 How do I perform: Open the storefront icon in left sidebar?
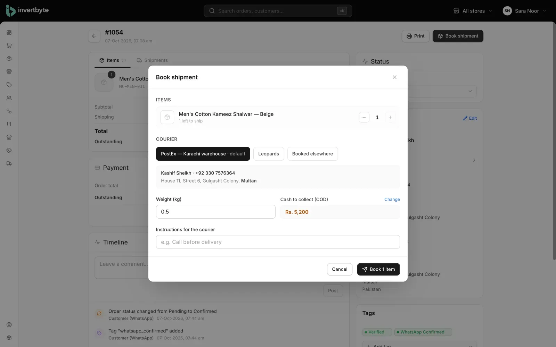(x=9, y=137)
